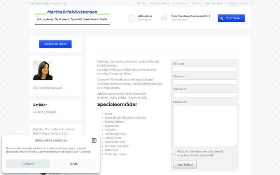The width and height of the screenshot is (280, 175).
Task: Click Nervøsitet og angst list item
Action: (x=117, y=146)
